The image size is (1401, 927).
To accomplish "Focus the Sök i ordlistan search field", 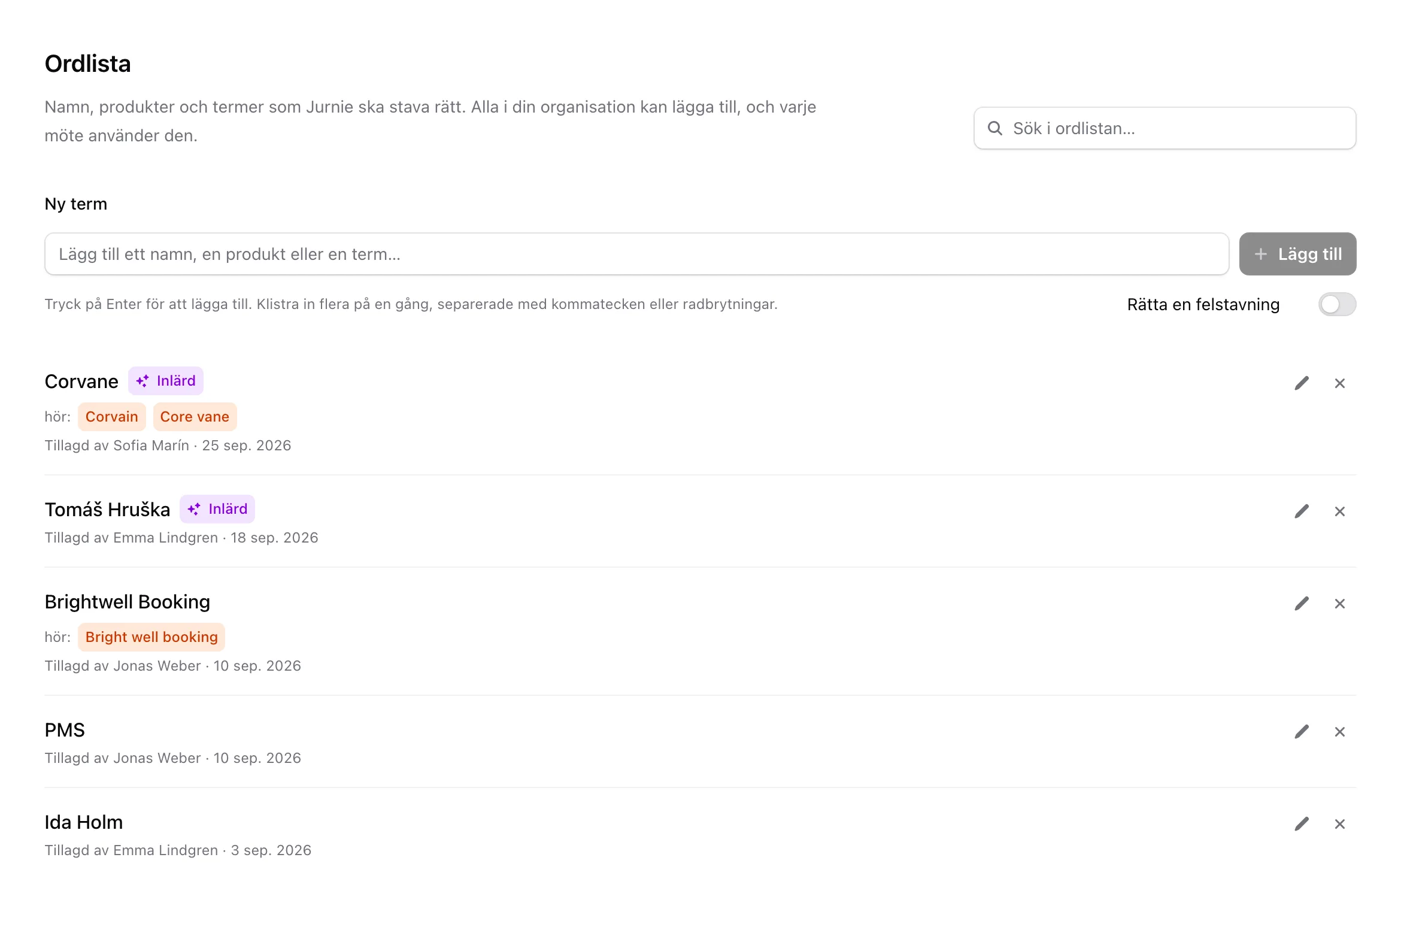I will (x=1165, y=128).
